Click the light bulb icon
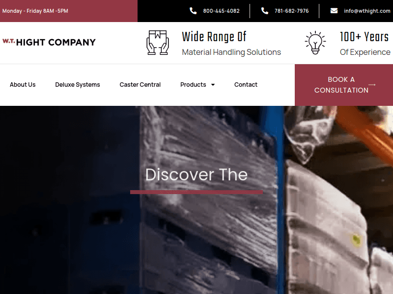 coord(315,43)
